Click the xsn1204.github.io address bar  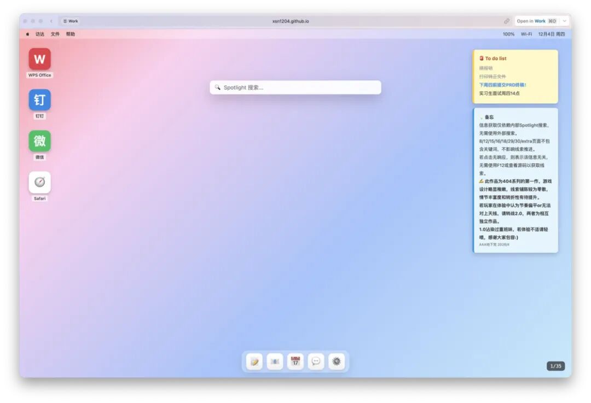[291, 21]
